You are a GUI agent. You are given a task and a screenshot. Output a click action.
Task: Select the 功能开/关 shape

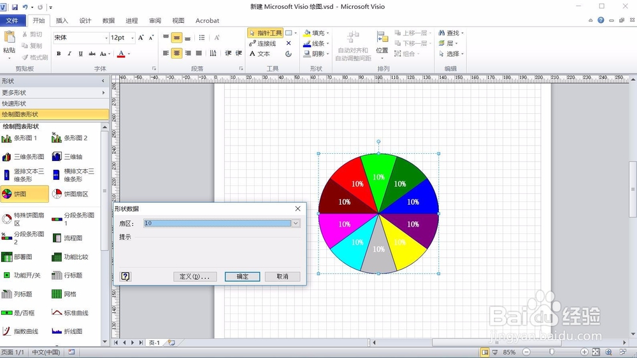(22, 275)
